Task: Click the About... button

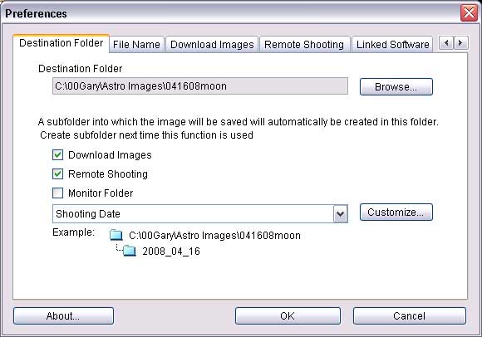Action: (63, 315)
